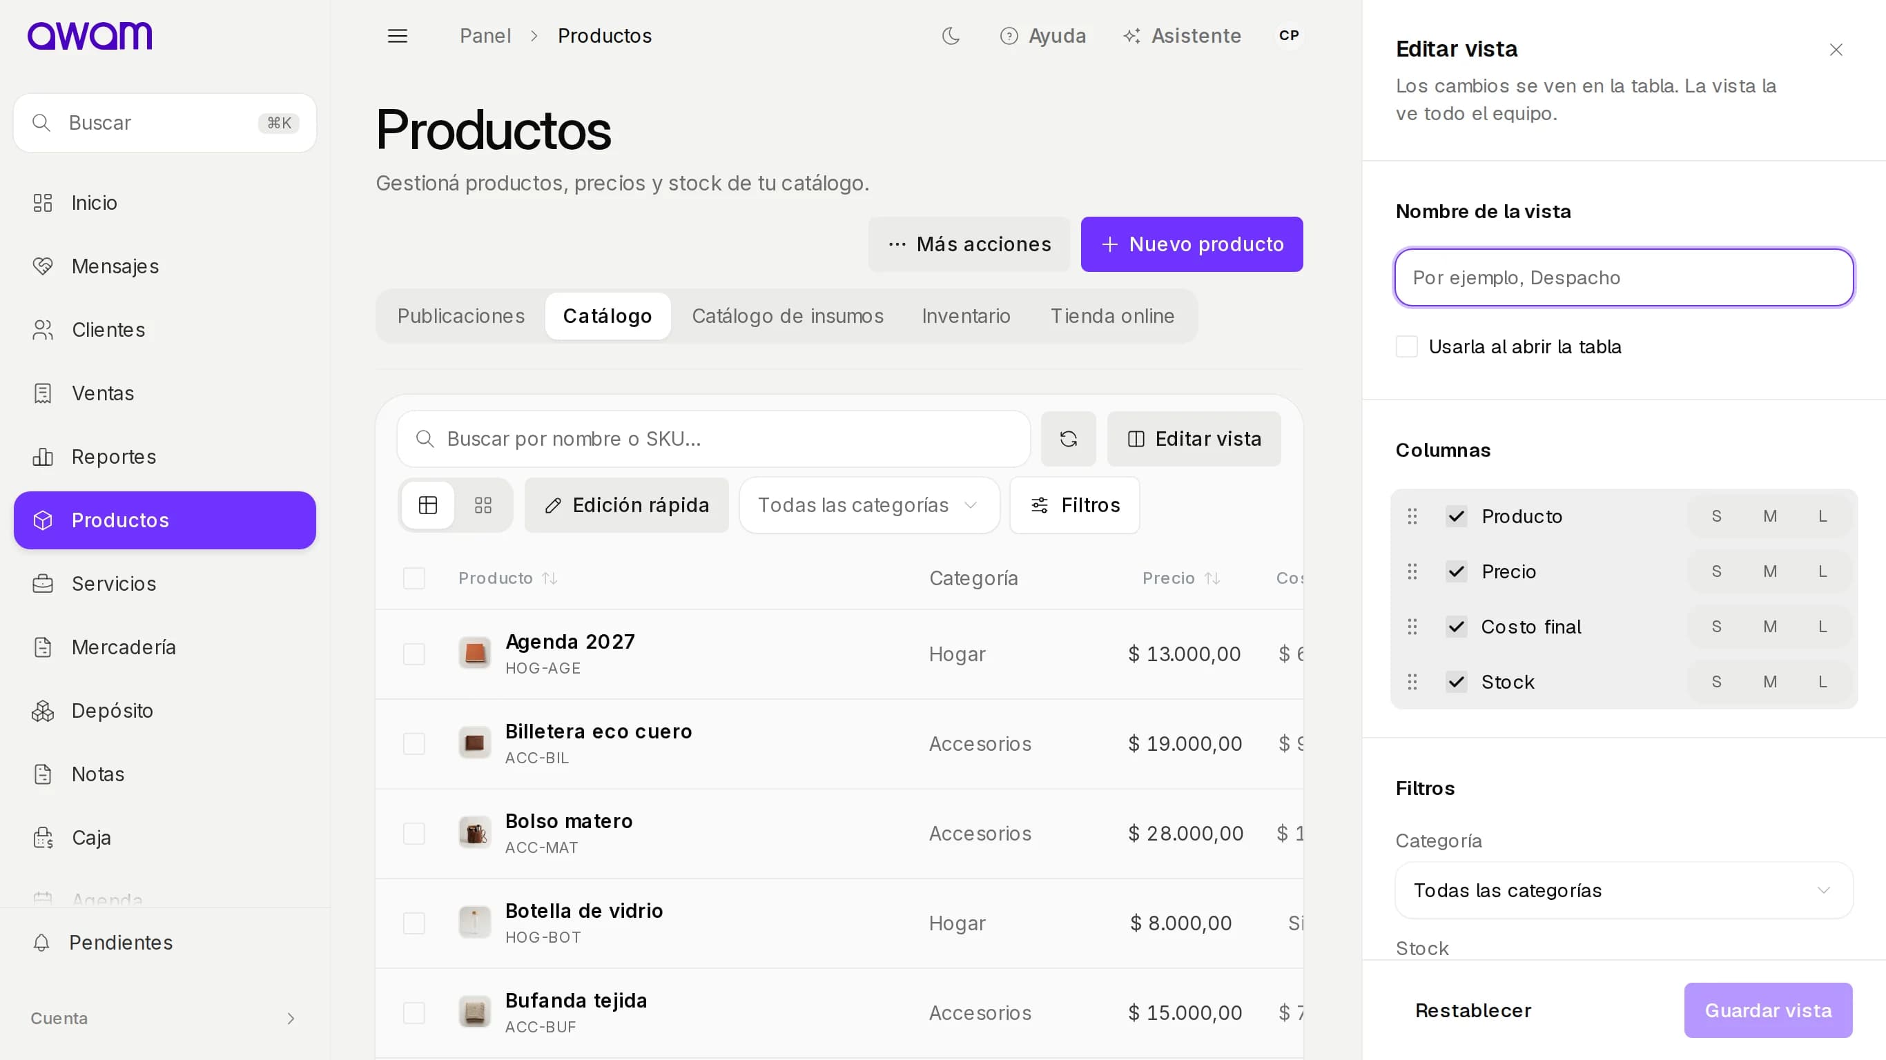This screenshot has width=1886, height=1060.
Task: Open the Asistente sparkle assistant
Action: click(1182, 36)
